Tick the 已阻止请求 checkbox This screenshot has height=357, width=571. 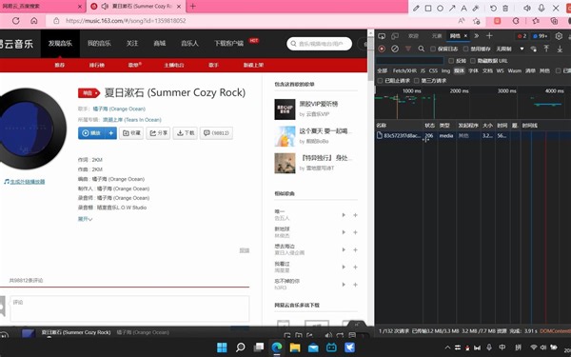point(380,81)
